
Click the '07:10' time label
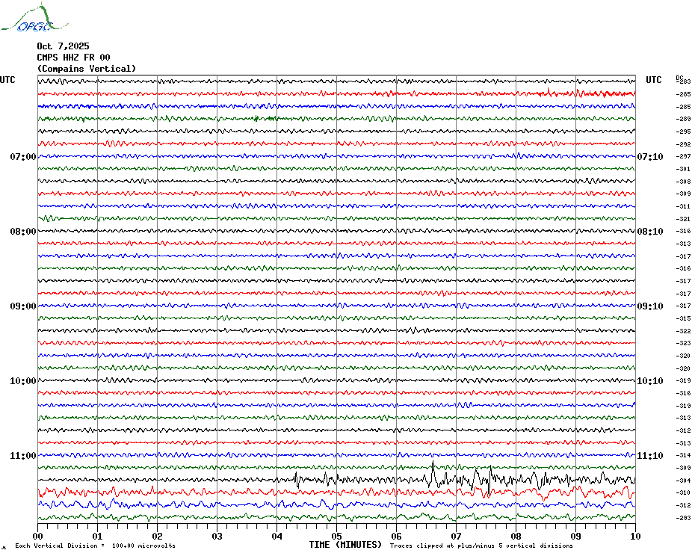650,156
